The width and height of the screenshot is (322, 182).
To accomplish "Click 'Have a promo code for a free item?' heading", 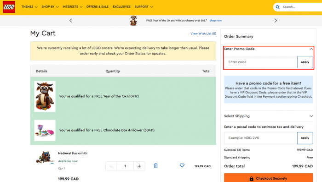I will tap(268, 83).
